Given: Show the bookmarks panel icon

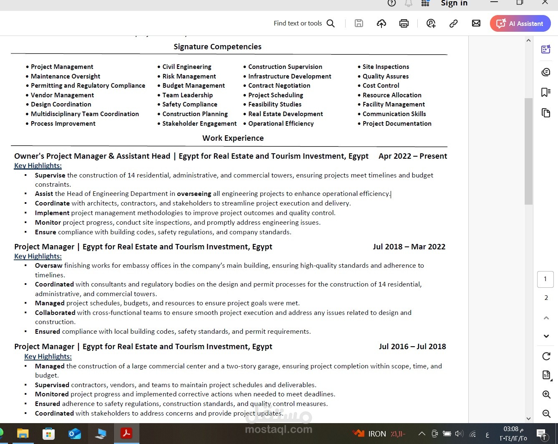Looking at the screenshot, I should tap(546, 92).
